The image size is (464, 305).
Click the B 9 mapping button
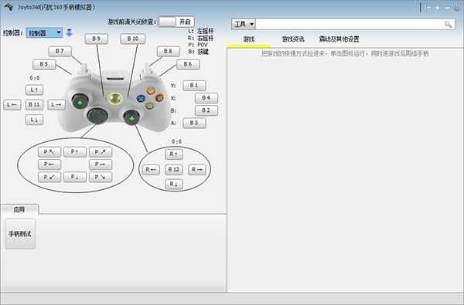(x=97, y=39)
